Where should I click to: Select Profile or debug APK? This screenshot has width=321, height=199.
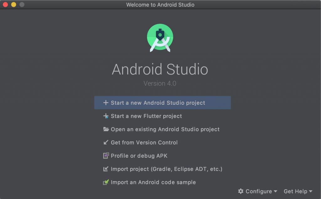[x=162, y=156]
